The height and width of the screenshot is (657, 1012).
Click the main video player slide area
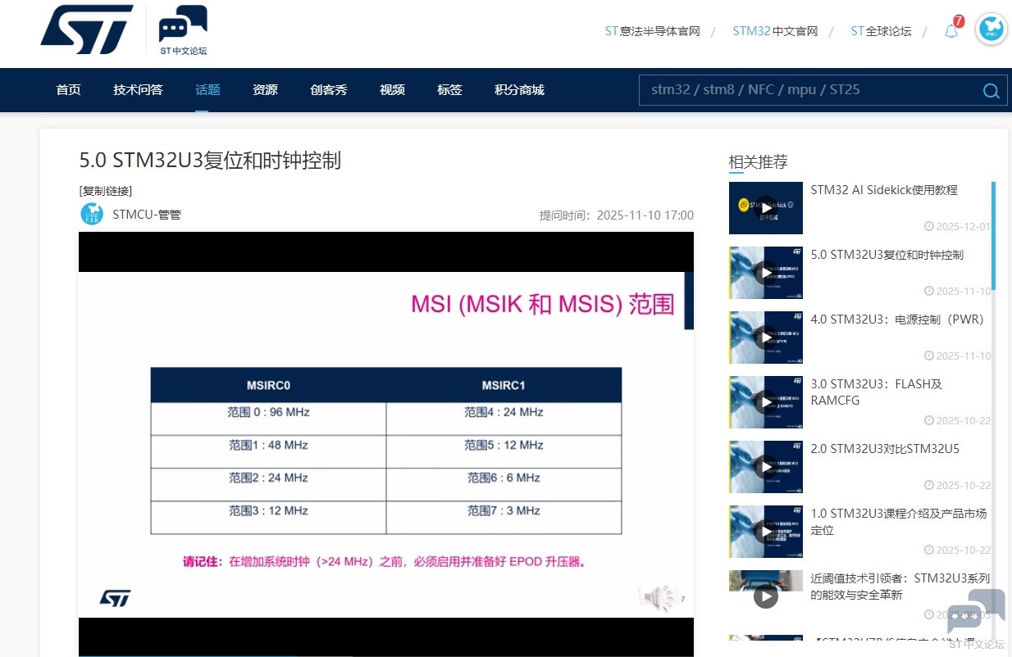pos(385,442)
